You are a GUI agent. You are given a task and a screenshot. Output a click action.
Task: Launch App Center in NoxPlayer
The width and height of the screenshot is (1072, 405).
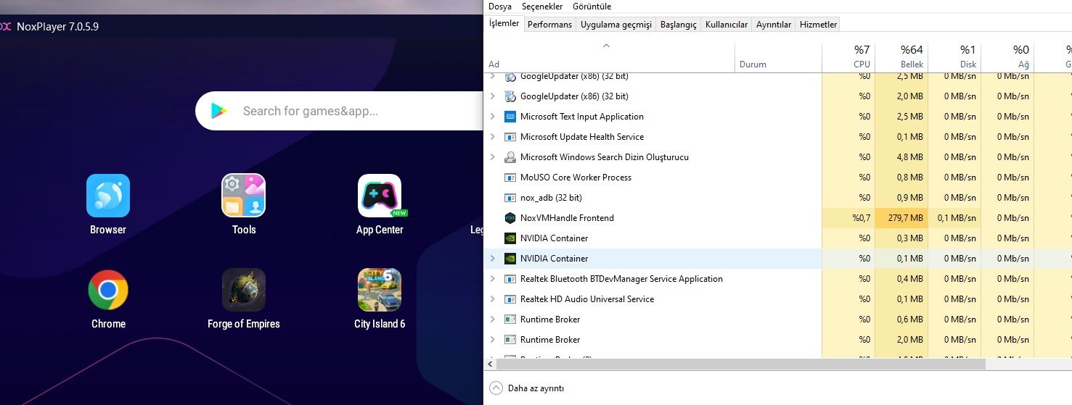point(380,196)
